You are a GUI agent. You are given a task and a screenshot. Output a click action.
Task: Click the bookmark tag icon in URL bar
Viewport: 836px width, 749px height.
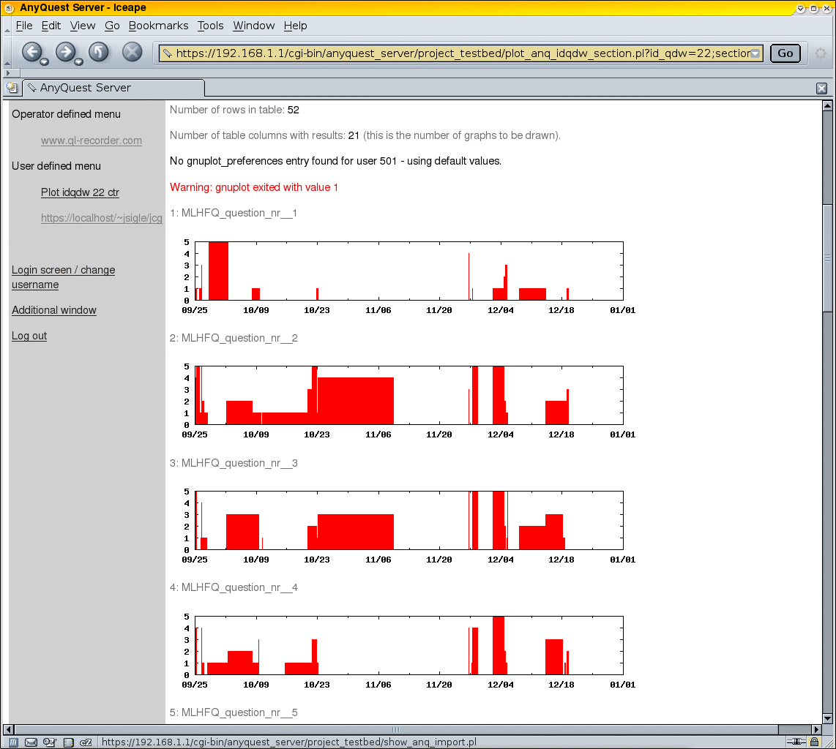point(168,53)
